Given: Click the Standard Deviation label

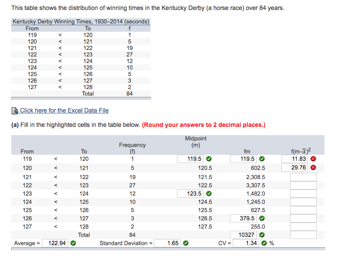Looking at the screenshot, I should [x=126, y=243].
